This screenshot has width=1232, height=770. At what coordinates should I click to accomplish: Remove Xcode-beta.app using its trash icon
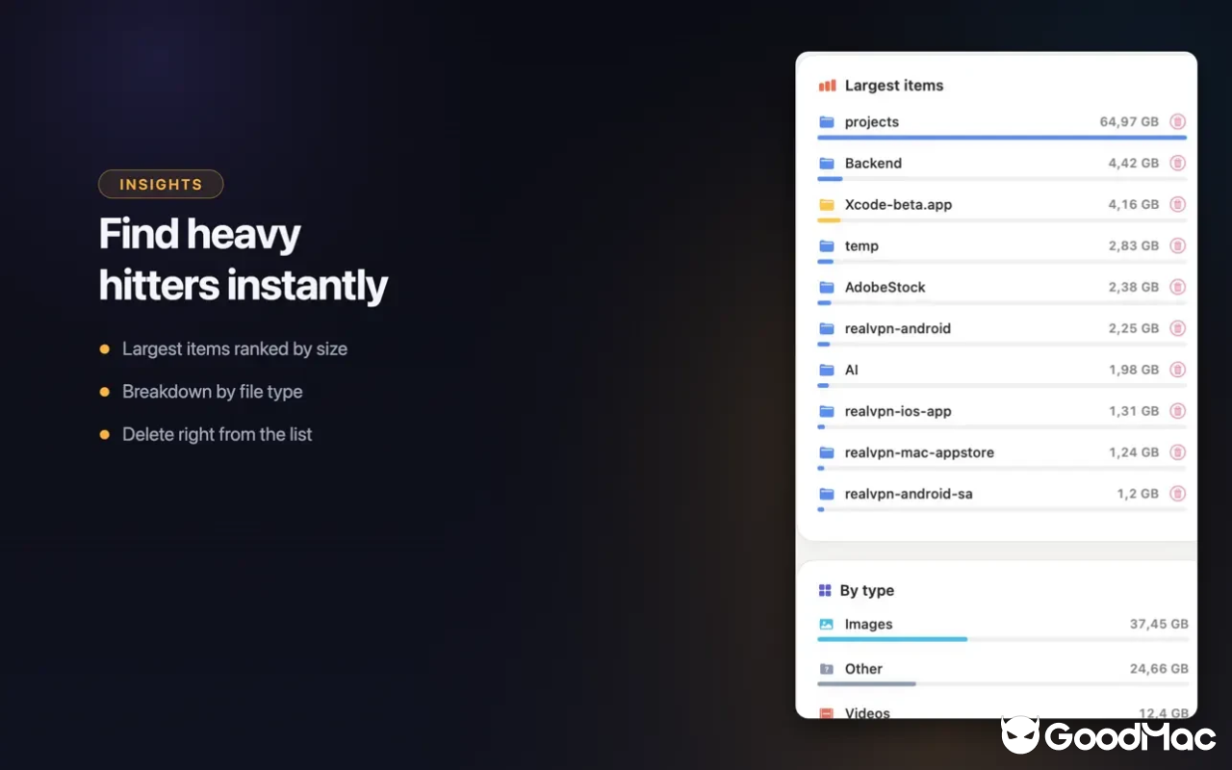(x=1177, y=205)
